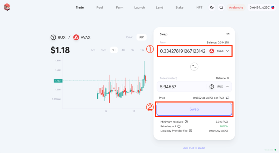The width and height of the screenshot is (279, 153).
Task: Click the Trader Joe logo icon
Action: (7, 7)
